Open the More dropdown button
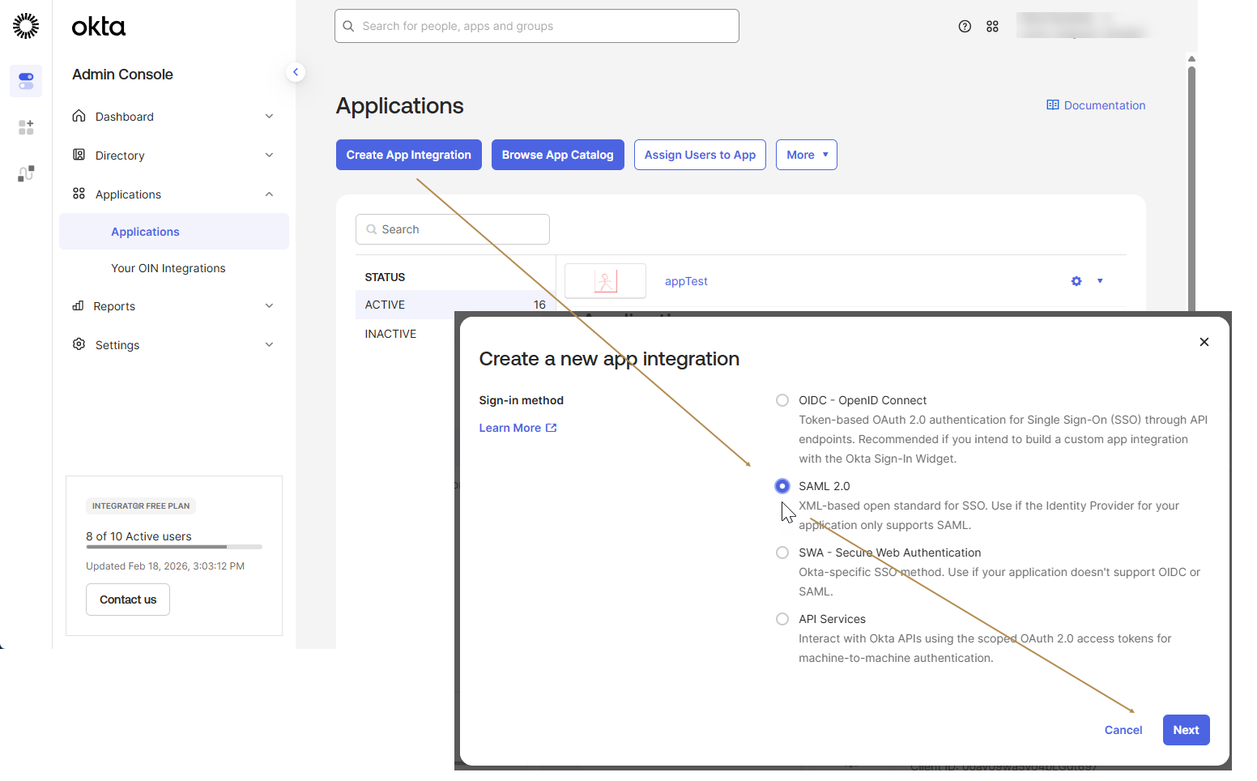Viewport: 1257px width, 781px height. (x=807, y=155)
